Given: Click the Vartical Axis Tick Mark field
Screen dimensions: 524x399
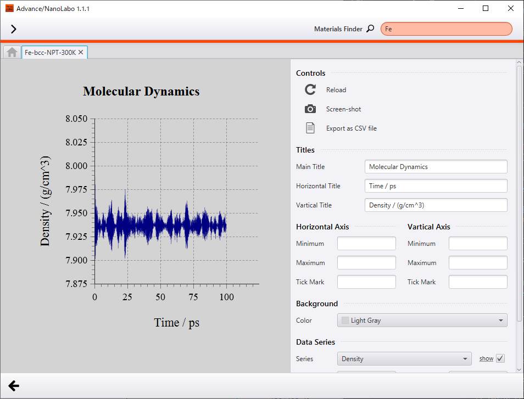Looking at the screenshot, I should point(478,282).
